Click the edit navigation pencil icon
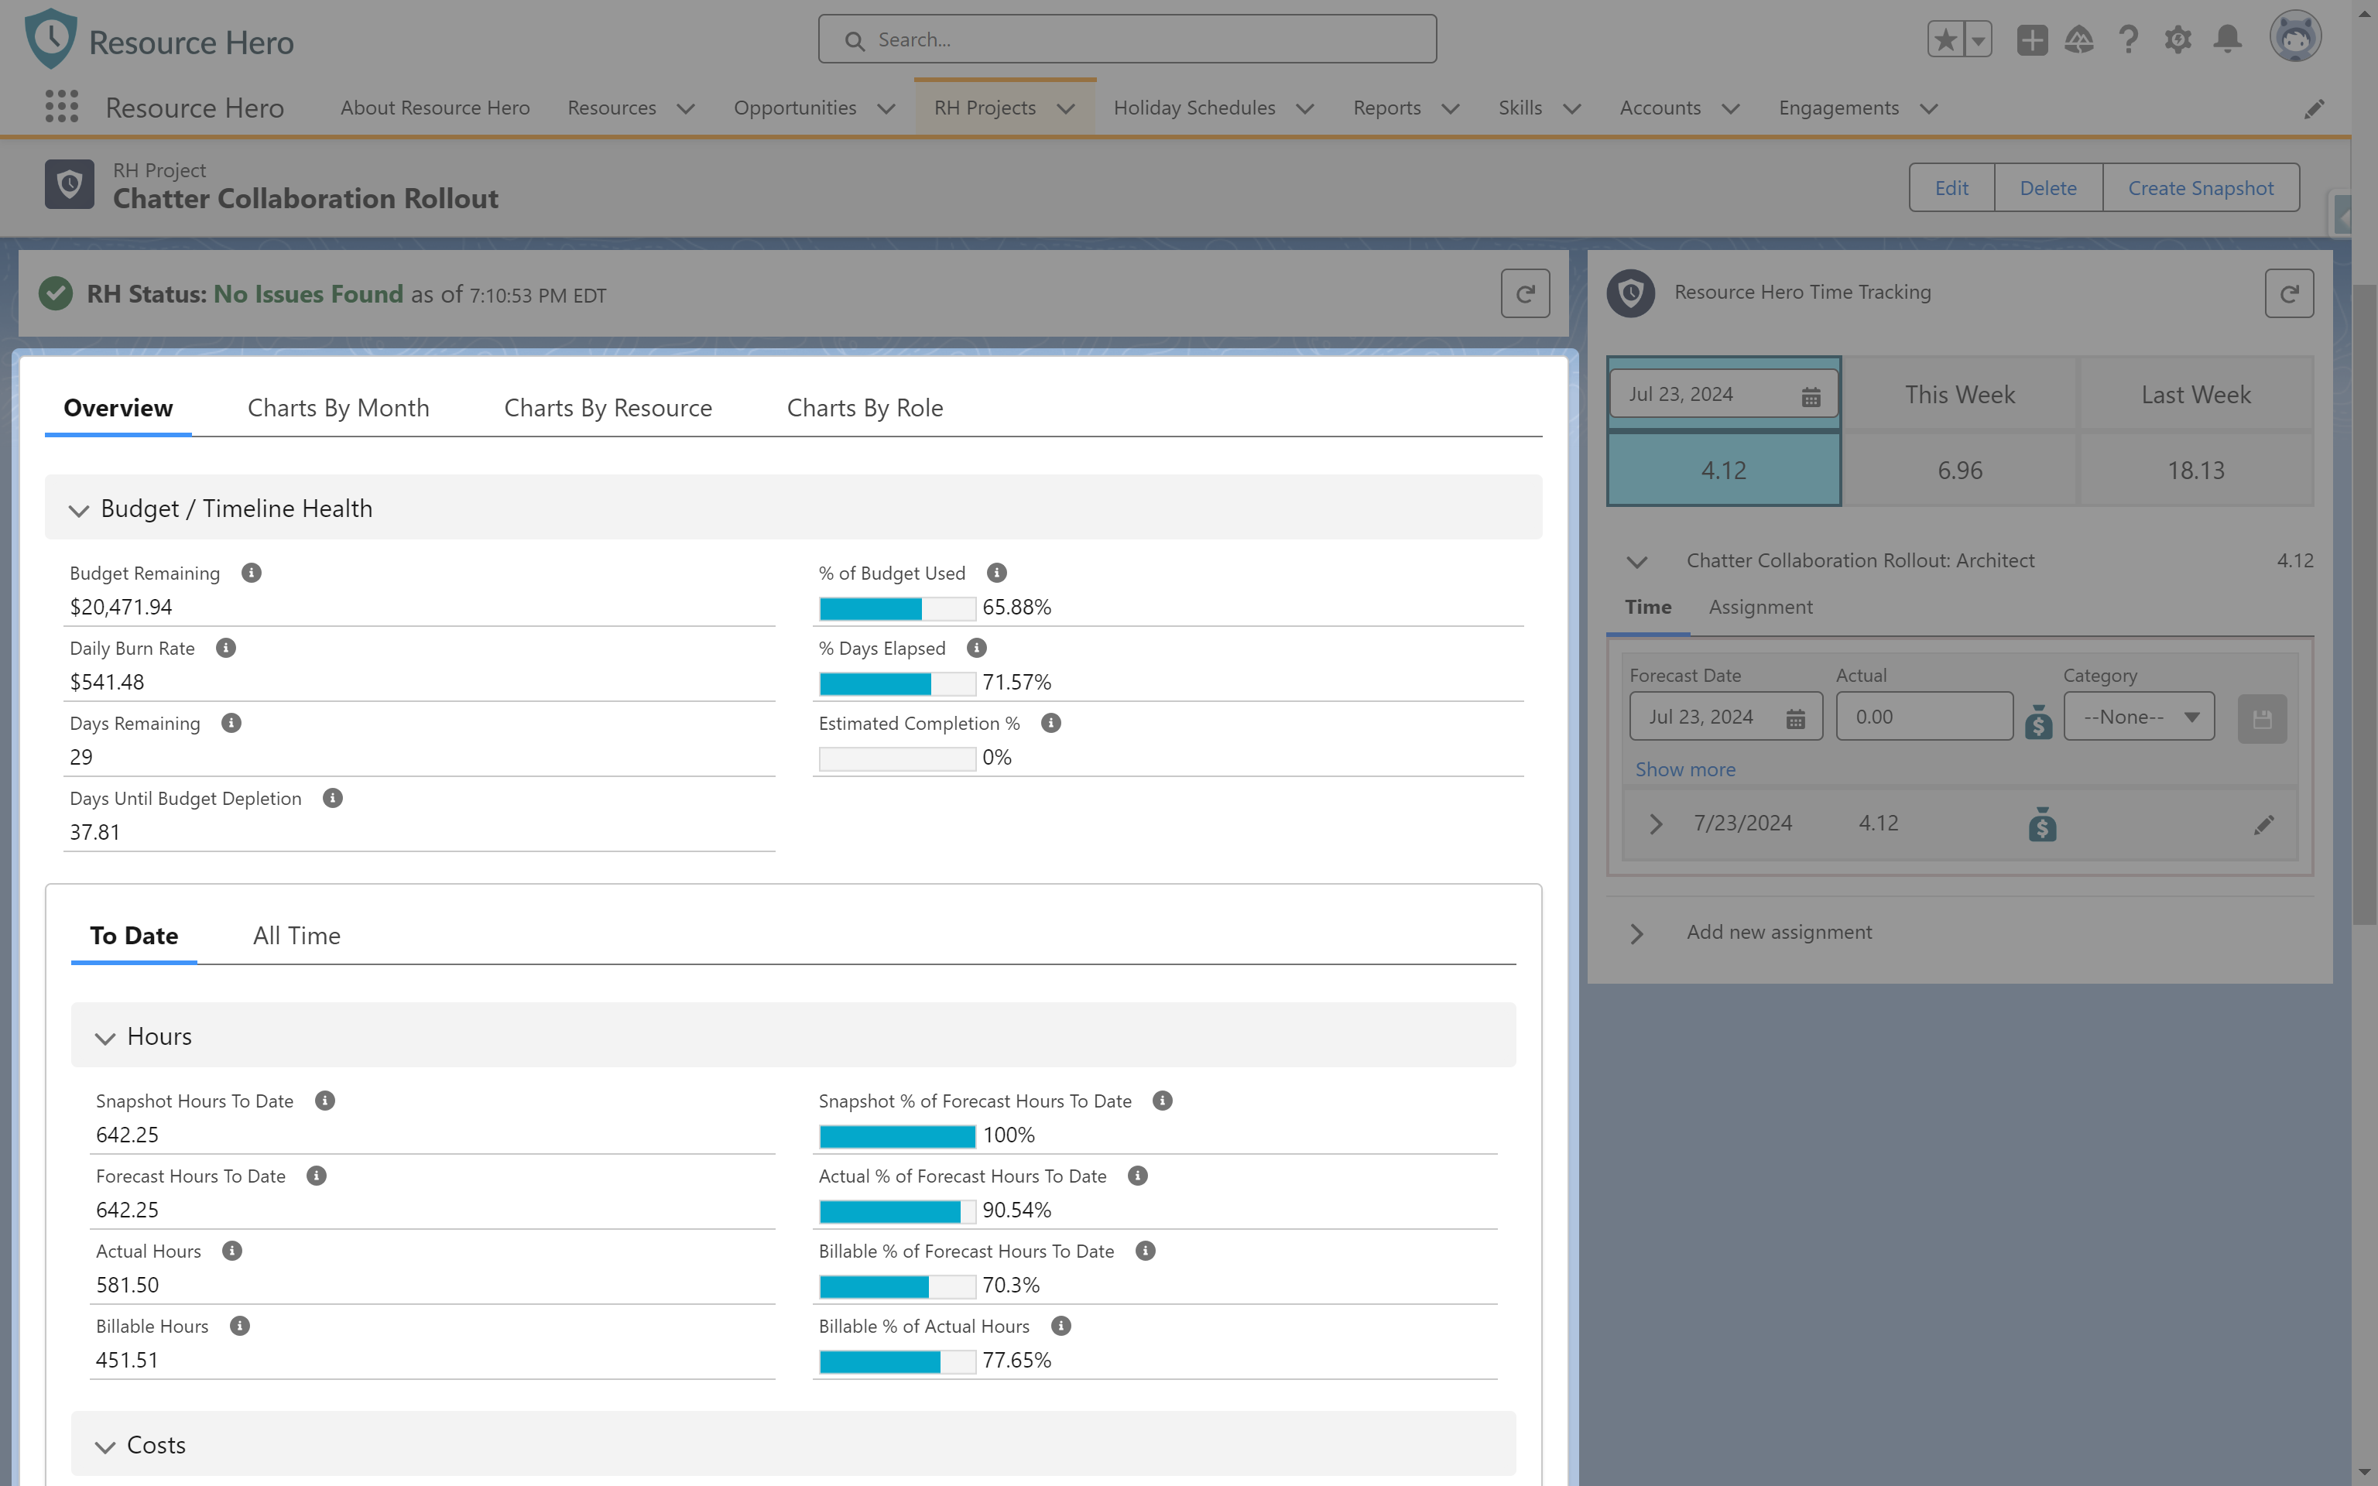Image resolution: width=2378 pixels, height=1486 pixels. pos(2314,108)
